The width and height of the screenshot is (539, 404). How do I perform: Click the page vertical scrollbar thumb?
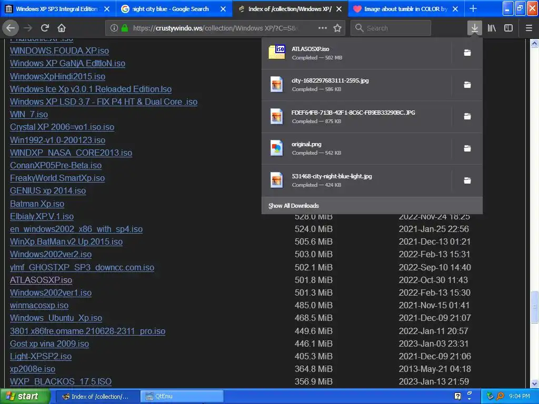(534, 307)
